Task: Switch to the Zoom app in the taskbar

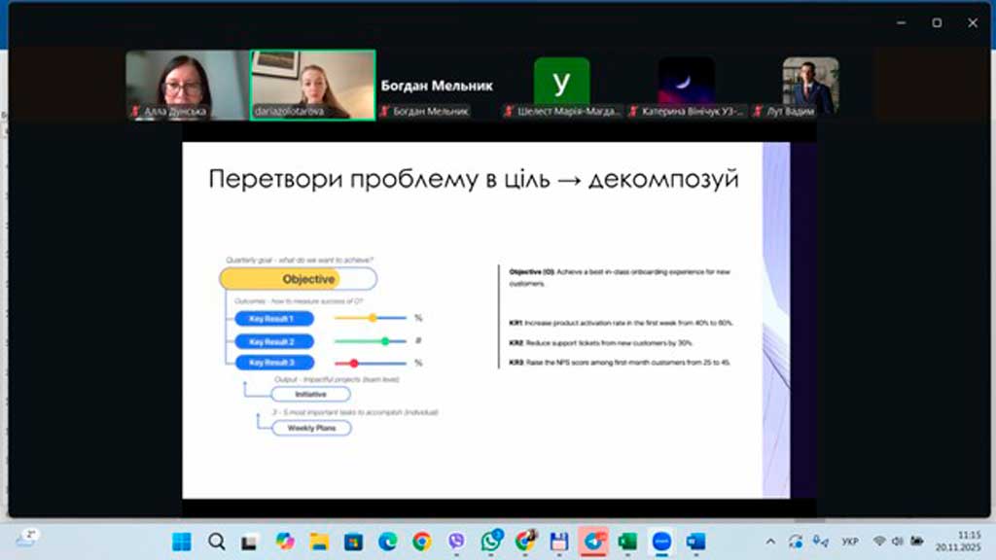Action: (x=661, y=541)
